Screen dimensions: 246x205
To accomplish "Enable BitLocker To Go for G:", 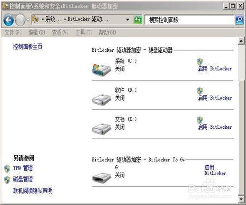I will coord(215,170).
